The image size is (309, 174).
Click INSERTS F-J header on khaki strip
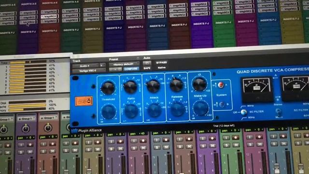pyautogui.click(x=92, y=29)
